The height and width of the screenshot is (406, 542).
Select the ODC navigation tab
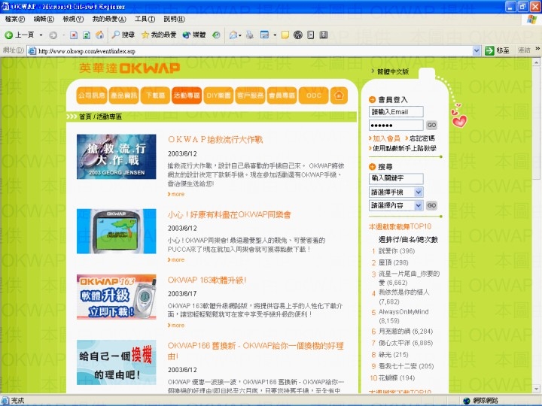[x=314, y=95]
